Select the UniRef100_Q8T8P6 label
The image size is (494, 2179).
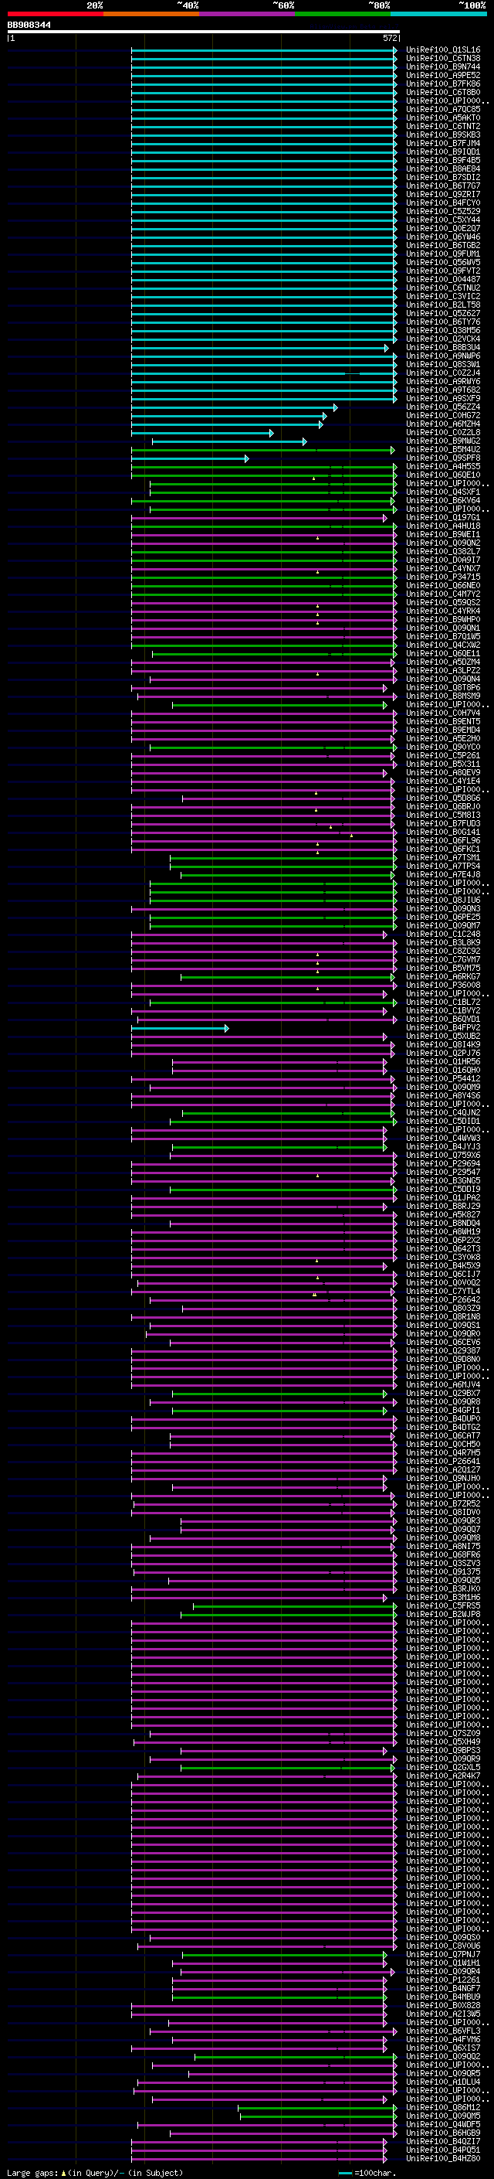(x=443, y=688)
